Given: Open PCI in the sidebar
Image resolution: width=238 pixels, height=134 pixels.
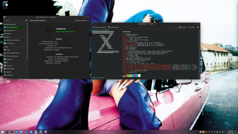Looking at the screenshot, I should click(15, 63).
